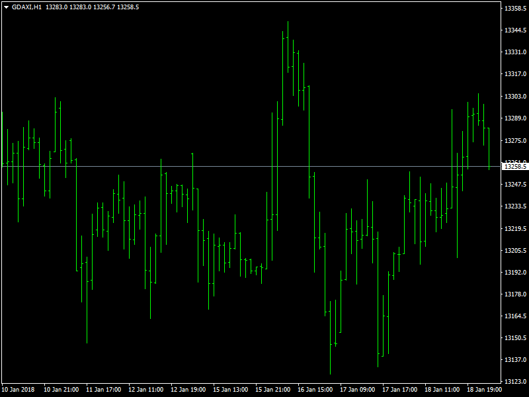Click the 12 Jan 19:00 time label

[188, 390]
